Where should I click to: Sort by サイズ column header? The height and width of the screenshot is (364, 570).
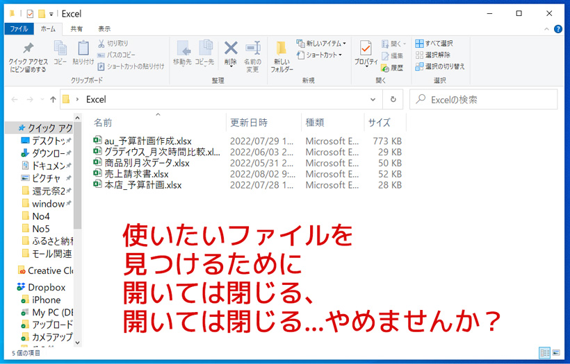379,123
